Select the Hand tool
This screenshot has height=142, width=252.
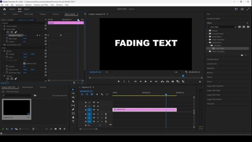73,118
